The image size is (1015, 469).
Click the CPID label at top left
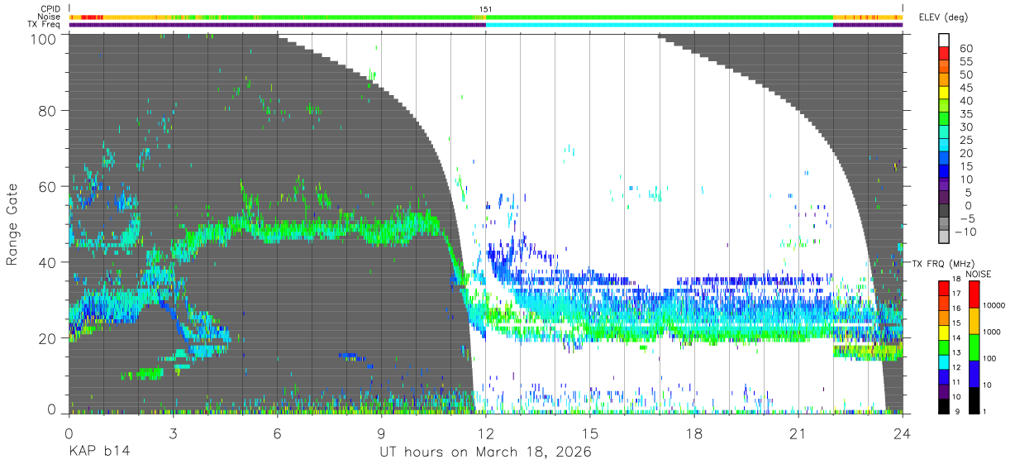pyautogui.click(x=50, y=9)
